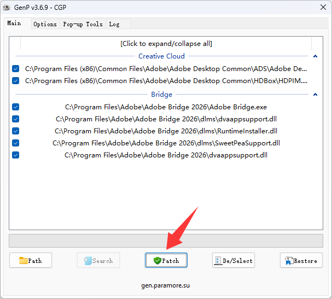The height and width of the screenshot is (299, 332).
Task: Click the Creative Cloud group title
Action: (x=161, y=56)
